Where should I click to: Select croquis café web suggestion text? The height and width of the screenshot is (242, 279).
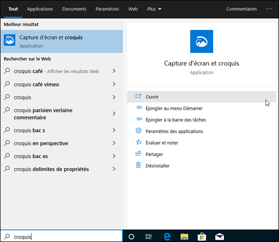(x=28, y=71)
